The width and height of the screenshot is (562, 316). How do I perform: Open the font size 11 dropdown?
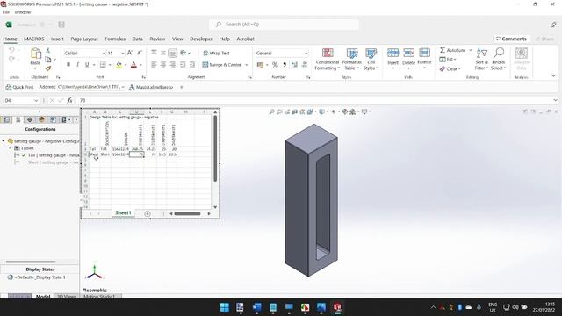[123, 53]
